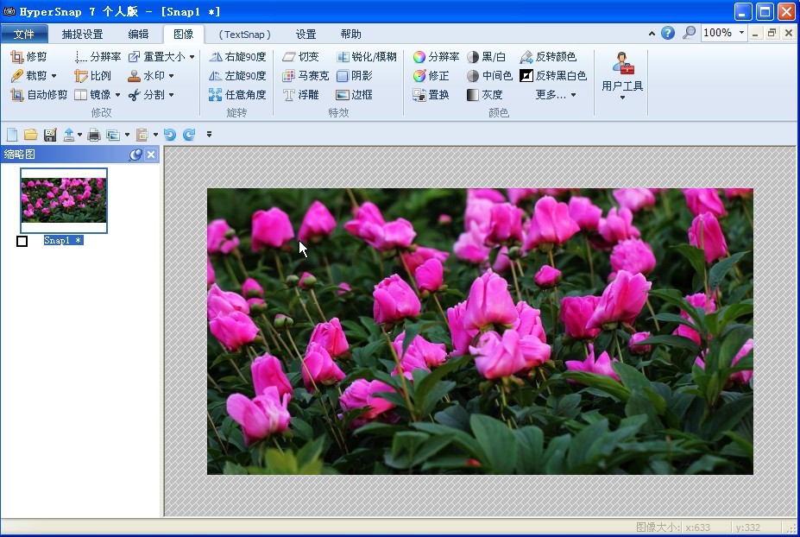Viewport: 800px width, 537px height.
Task: Click the 比例 scale tool
Action: (93, 76)
